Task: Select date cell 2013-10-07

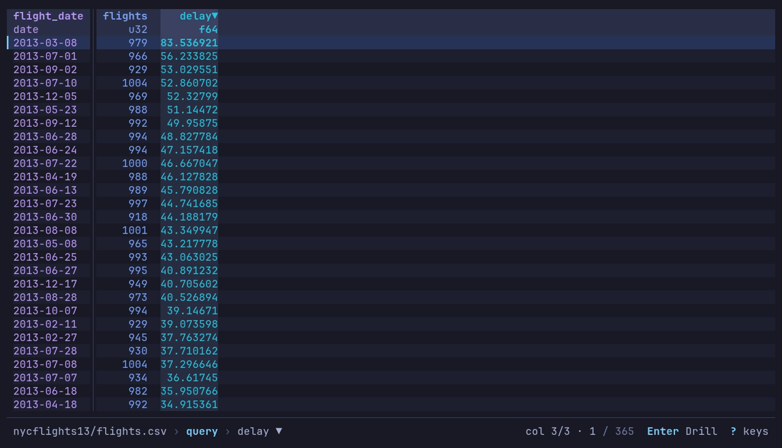Action: pos(45,311)
